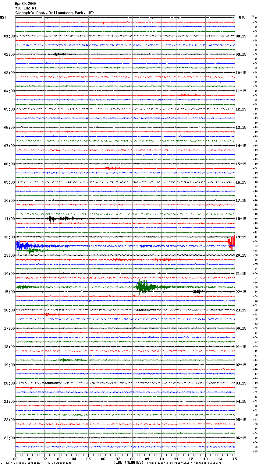Viewport: 259px width, 467px height.
Task: Click the bottom axis minute tick 00
Action: pyautogui.click(x=15, y=459)
